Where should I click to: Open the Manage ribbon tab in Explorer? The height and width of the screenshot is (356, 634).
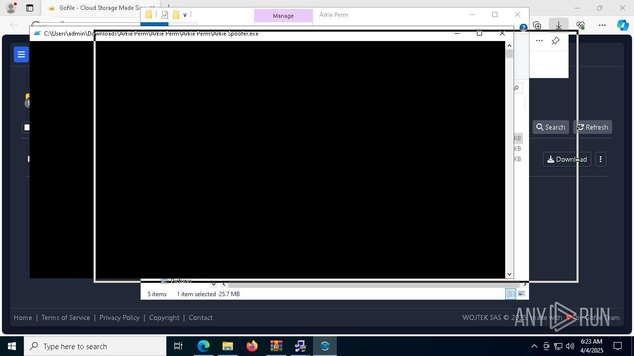pos(283,16)
